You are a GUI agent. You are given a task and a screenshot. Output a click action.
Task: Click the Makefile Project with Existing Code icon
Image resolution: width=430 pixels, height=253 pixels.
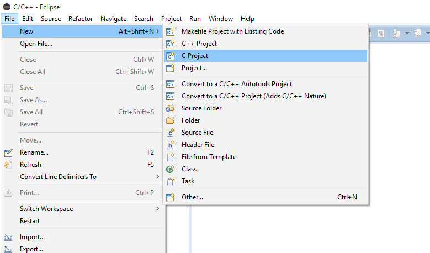coord(171,32)
